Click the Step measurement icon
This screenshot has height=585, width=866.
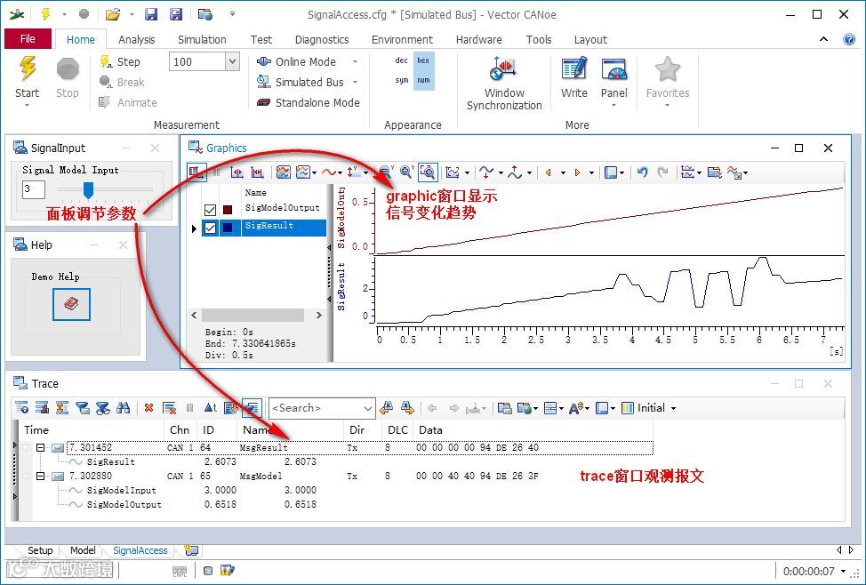tap(106, 61)
